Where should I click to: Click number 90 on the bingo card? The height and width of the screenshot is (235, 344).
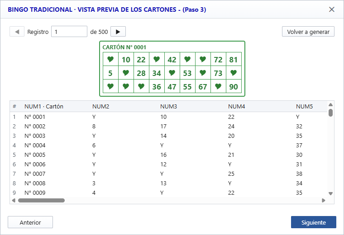[x=234, y=87]
